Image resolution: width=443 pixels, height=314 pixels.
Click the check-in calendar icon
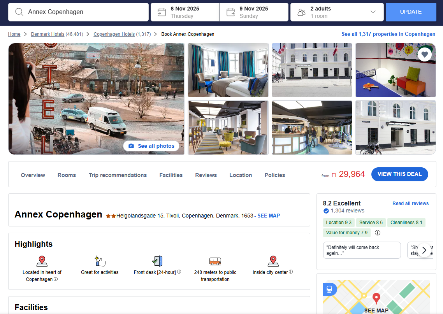(x=162, y=12)
